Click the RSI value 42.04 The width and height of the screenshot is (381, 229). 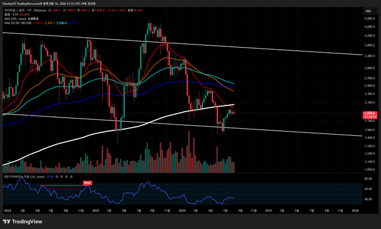click(50, 177)
